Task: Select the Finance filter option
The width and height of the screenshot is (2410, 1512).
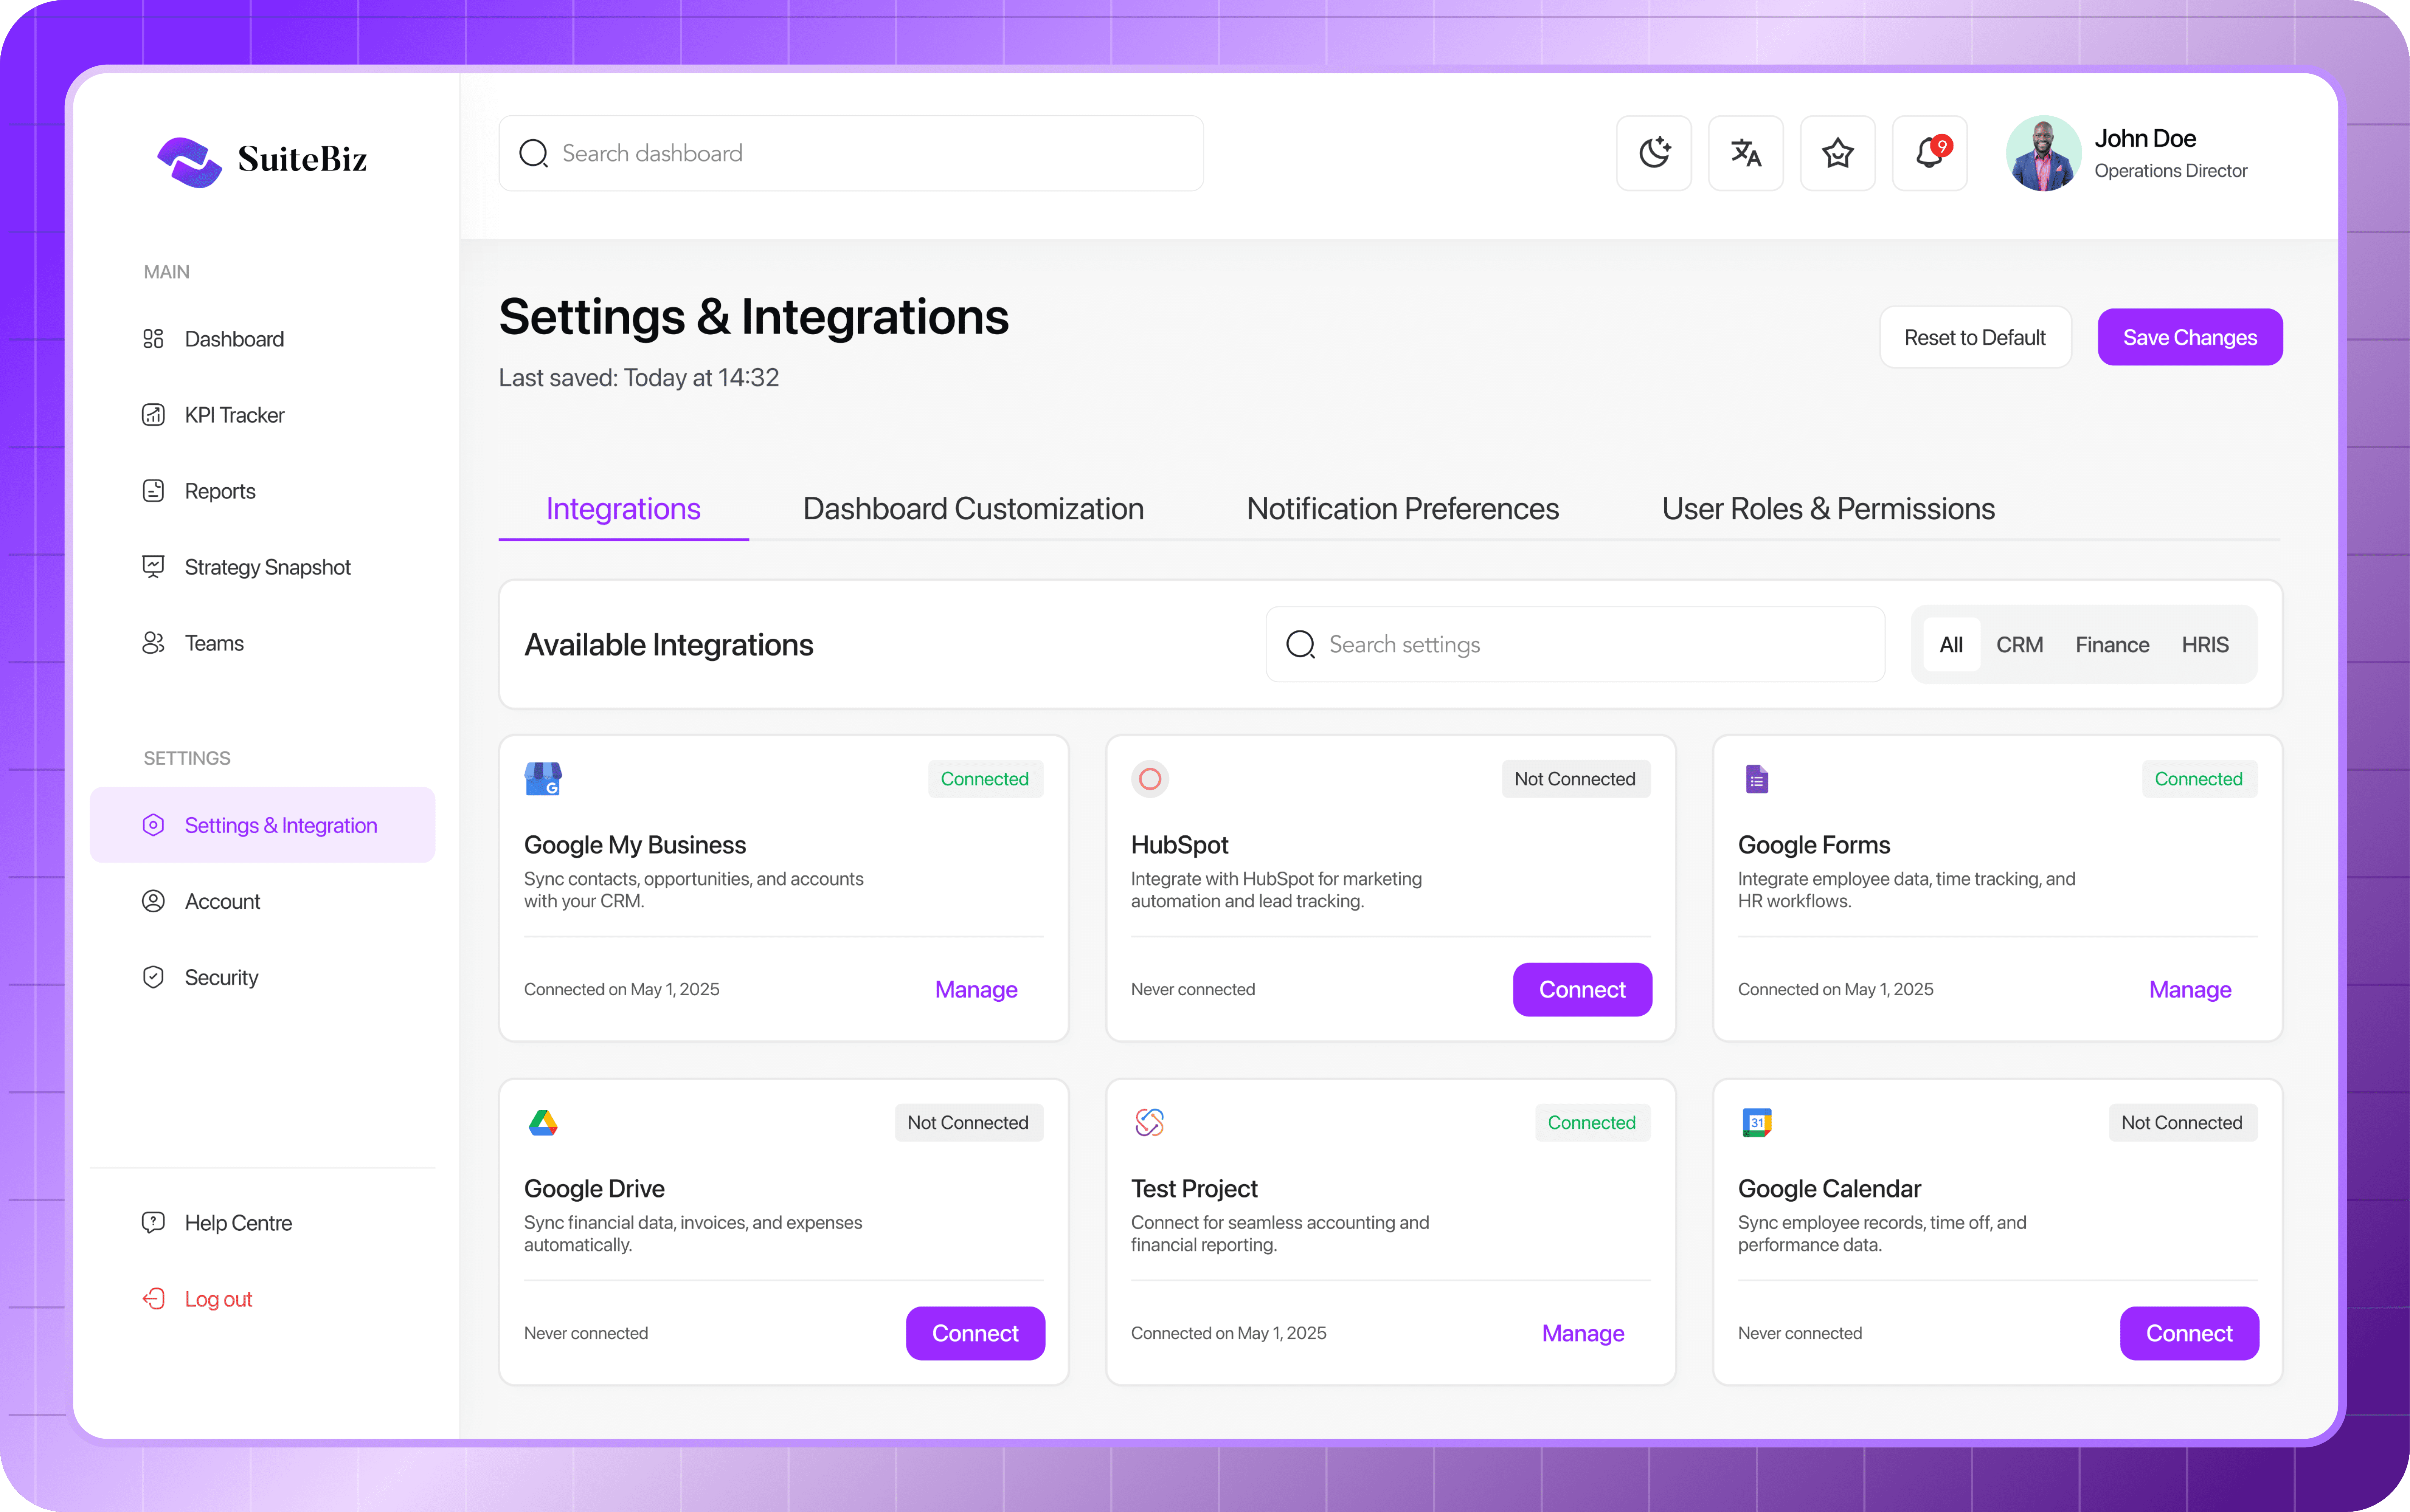Action: tap(2112, 645)
